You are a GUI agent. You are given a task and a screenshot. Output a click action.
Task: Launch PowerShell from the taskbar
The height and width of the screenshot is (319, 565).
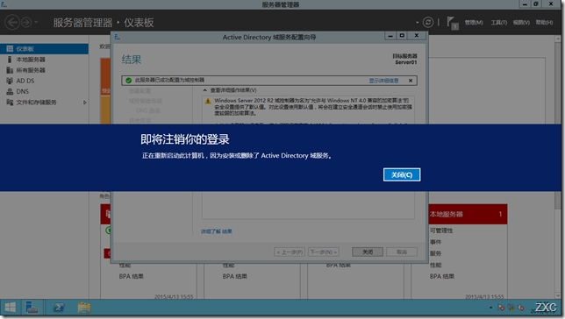click(59, 308)
